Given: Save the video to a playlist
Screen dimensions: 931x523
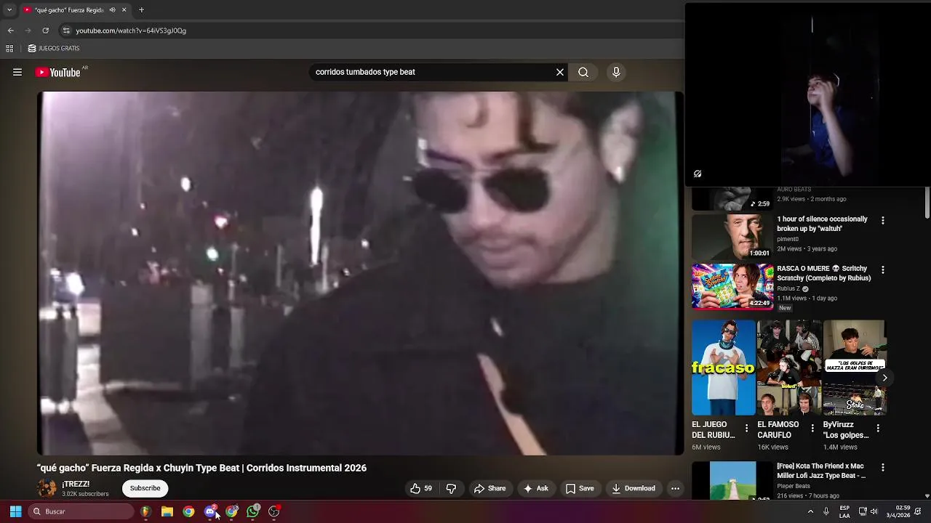Looking at the screenshot, I should 580,488.
